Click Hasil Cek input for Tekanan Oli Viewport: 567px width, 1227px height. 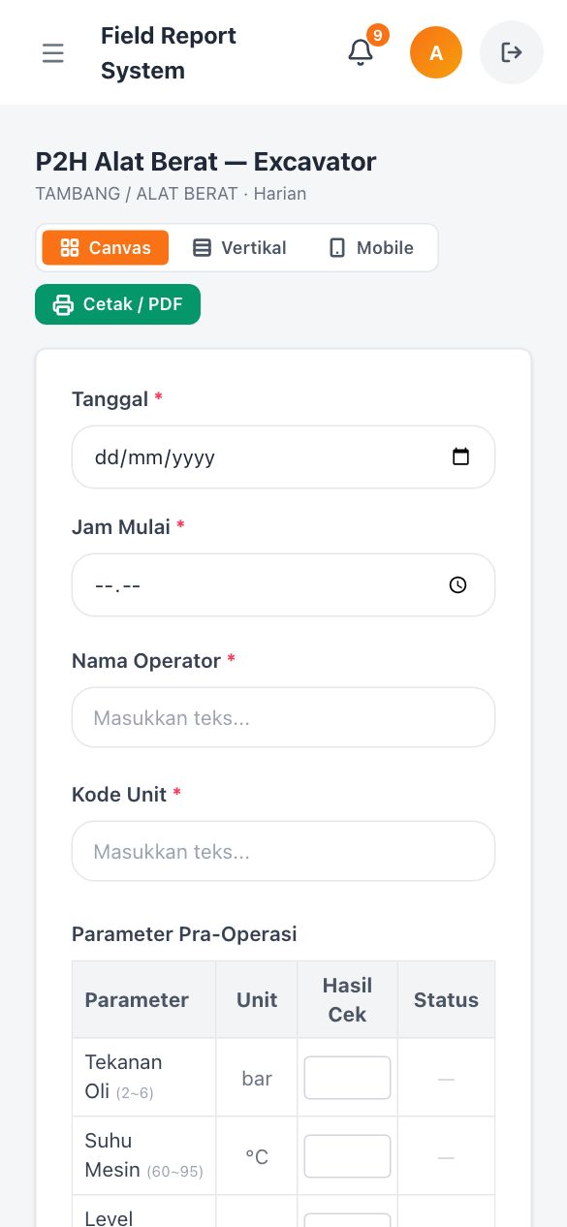coord(347,1078)
